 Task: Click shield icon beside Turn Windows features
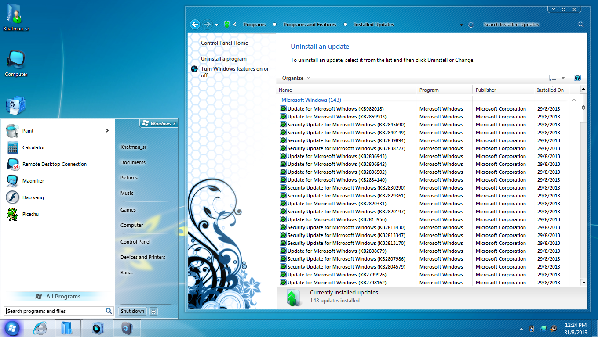click(194, 69)
